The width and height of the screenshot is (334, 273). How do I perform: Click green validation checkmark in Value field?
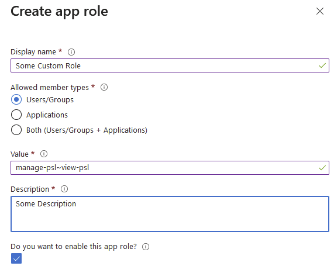[322, 168]
